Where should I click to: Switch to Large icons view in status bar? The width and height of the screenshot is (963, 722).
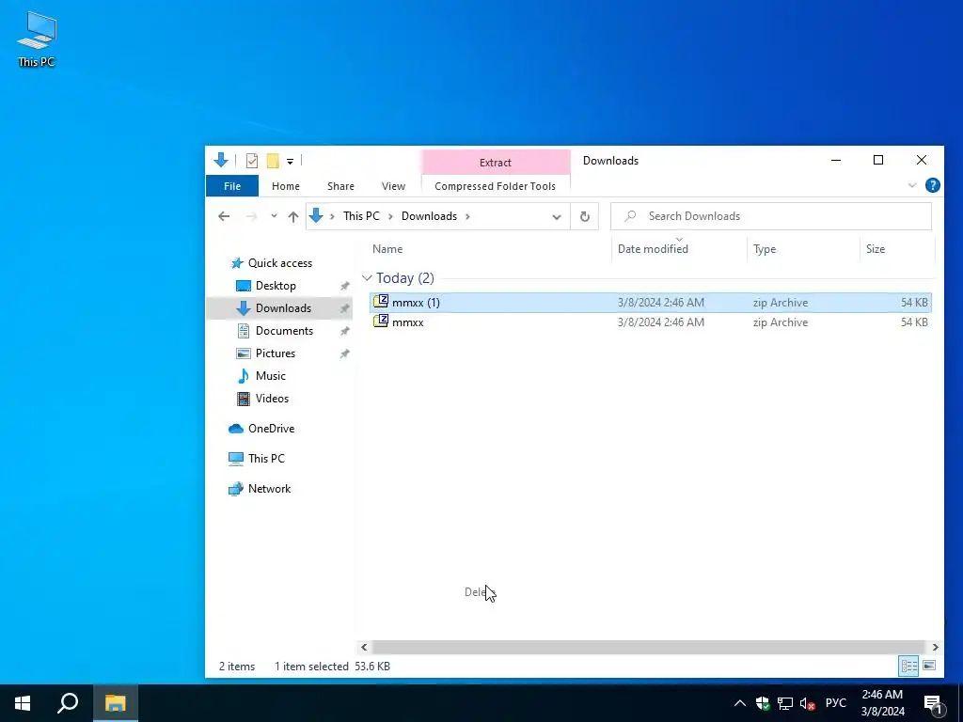[x=929, y=667]
